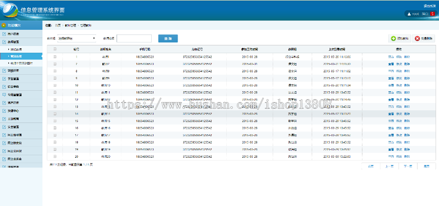This screenshot has height=206, width=439.
Task: Check the box for row 10
Action: tap(55, 85)
